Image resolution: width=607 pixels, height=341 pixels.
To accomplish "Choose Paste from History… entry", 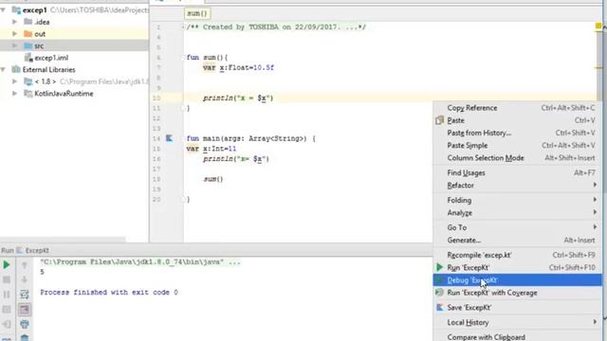I will click(x=517, y=133).
